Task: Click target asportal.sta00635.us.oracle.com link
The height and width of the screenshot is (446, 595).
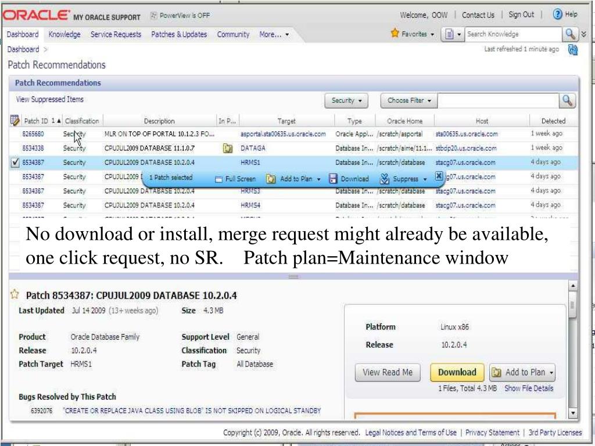Action: (x=283, y=134)
